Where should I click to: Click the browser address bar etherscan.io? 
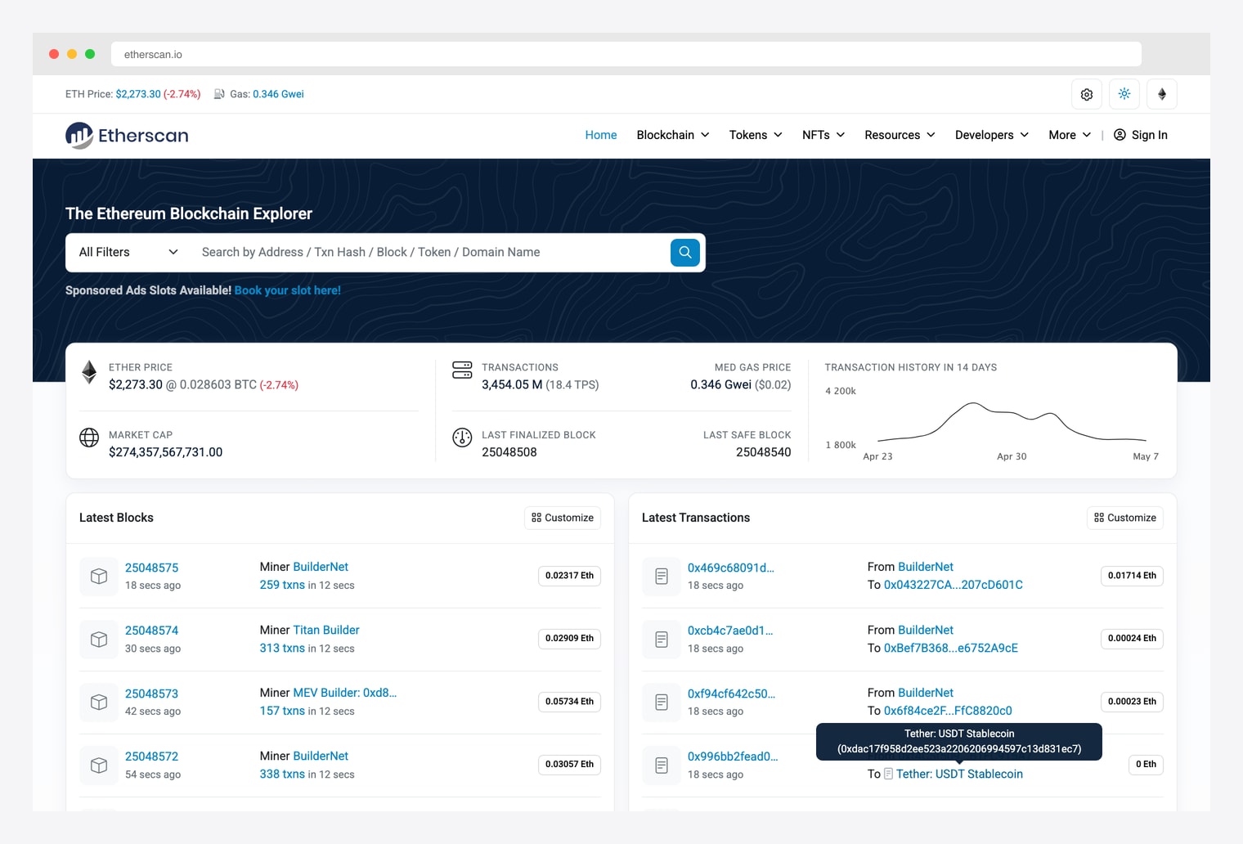pyautogui.click(x=626, y=54)
